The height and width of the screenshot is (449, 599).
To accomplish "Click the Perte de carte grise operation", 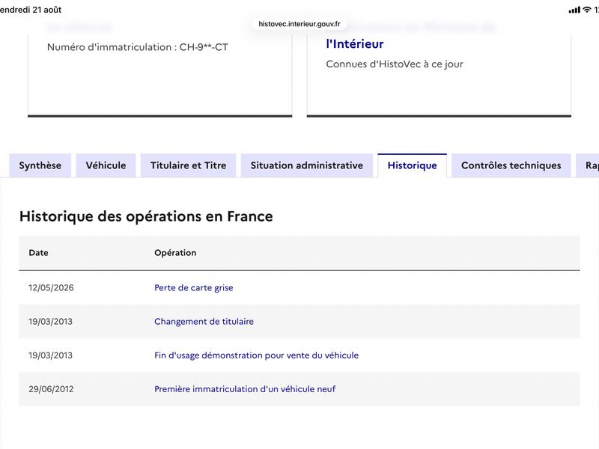I will [x=194, y=287].
